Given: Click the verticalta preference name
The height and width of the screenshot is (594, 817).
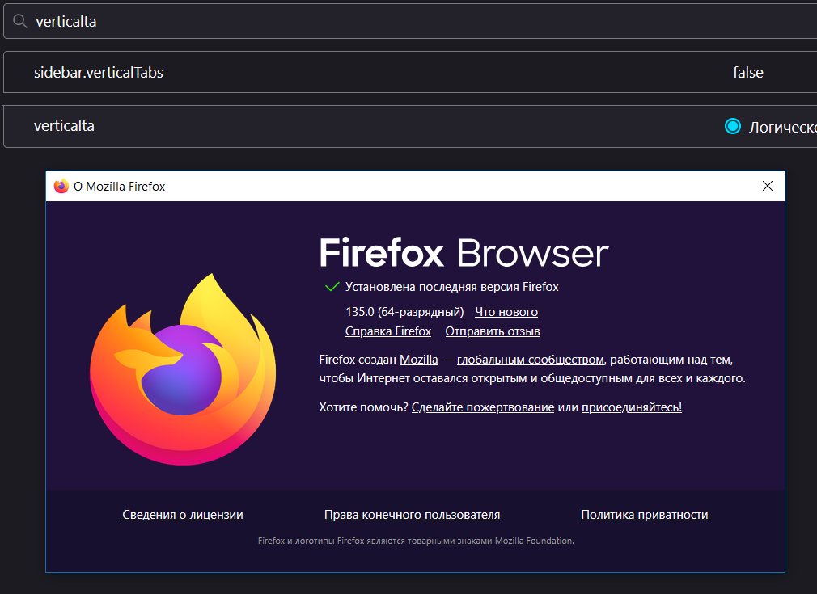Looking at the screenshot, I should tap(64, 126).
